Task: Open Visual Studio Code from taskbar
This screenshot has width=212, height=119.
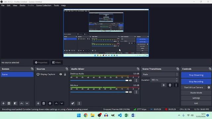Action: (x=120, y=115)
